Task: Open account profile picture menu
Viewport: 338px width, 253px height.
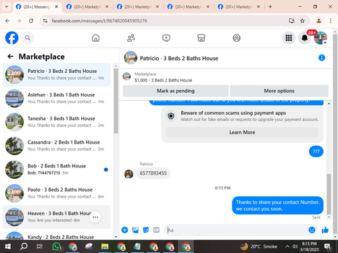Action: click(320, 38)
